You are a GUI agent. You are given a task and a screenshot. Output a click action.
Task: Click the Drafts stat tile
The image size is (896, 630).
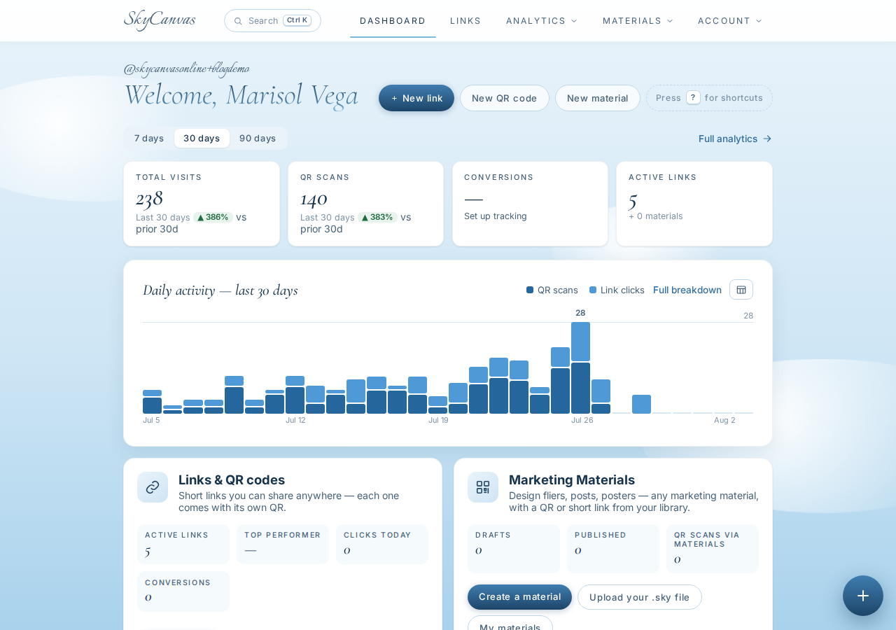(x=514, y=549)
